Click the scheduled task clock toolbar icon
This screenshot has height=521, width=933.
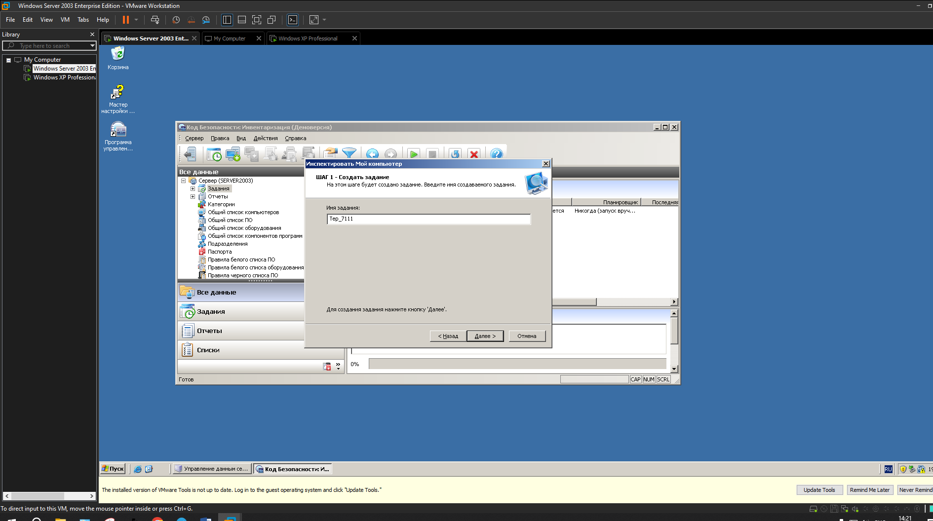pyautogui.click(x=214, y=154)
